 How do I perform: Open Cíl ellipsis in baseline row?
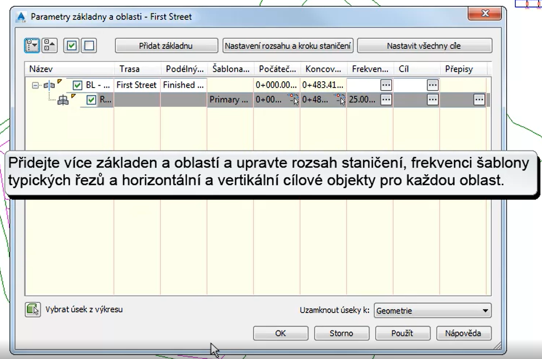tap(432, 85)
